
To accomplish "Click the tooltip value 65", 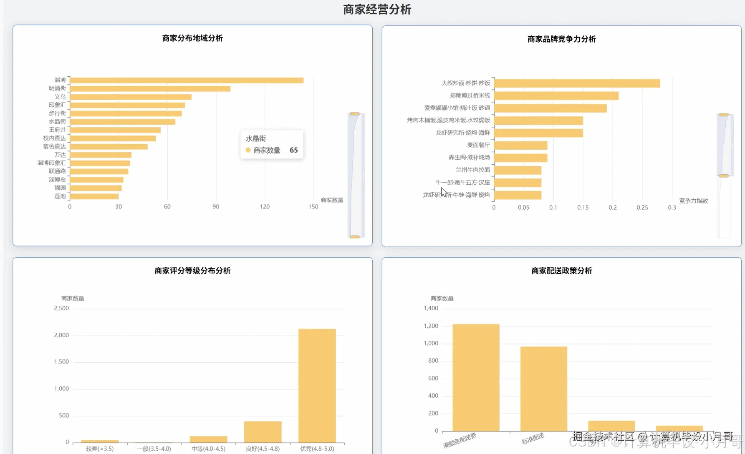I will (x=294, y=150).
